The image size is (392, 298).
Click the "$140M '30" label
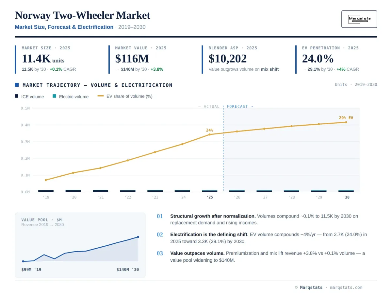(128, 270)
